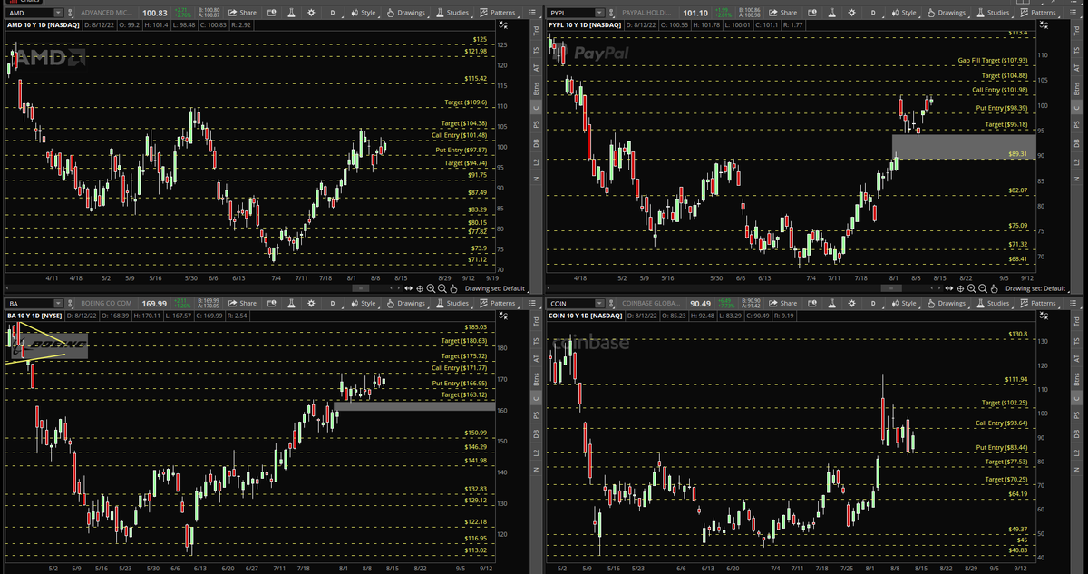The image size is (1088, 574).
Task: Open AMD symbol dropdown arrow
Action: point(58,13)
